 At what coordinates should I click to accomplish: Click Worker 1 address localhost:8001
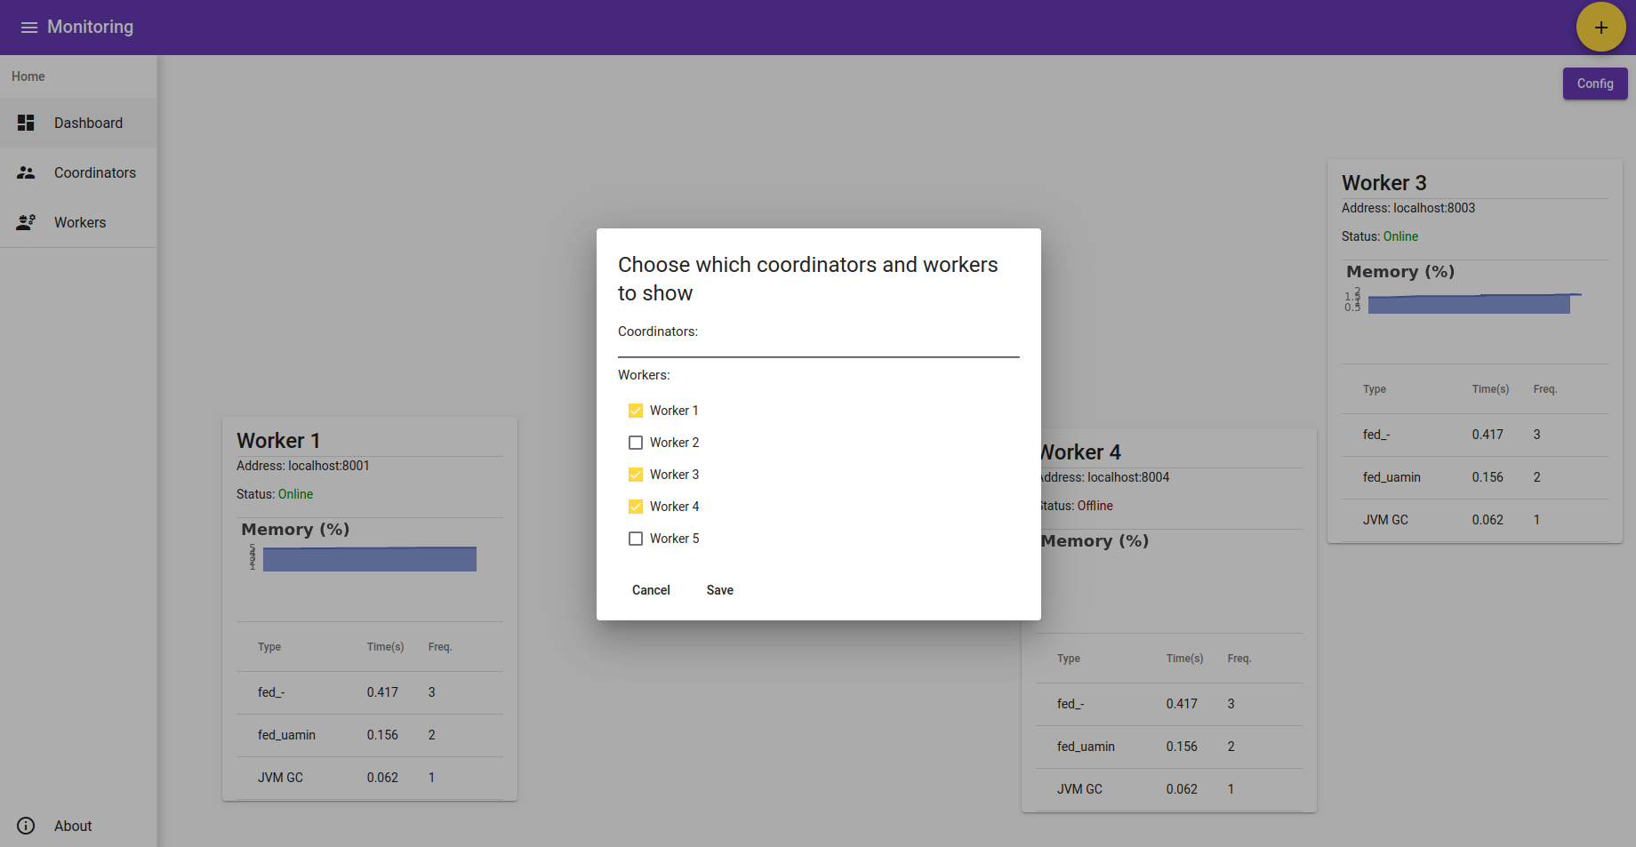[x=303, y=466]
